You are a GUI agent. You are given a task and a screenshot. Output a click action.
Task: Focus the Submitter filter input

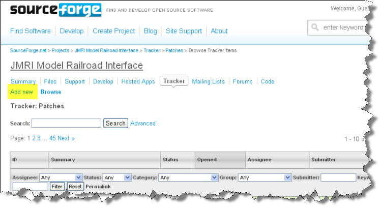point(338,178)
